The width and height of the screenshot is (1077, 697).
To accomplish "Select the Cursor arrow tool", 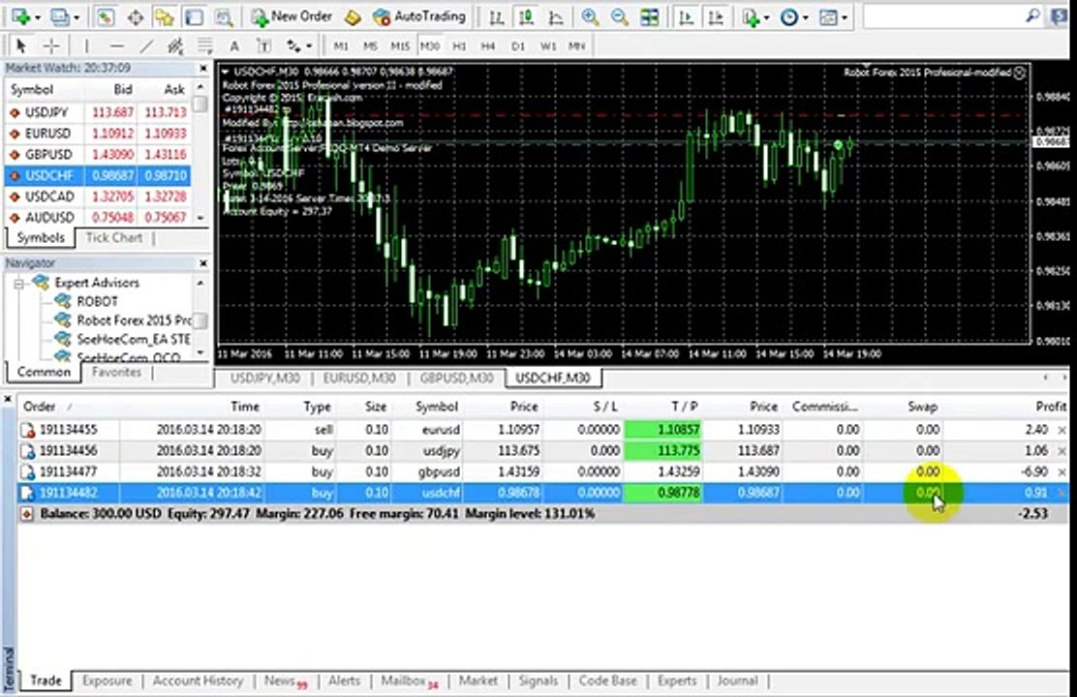I will click(x=20, y=46).
